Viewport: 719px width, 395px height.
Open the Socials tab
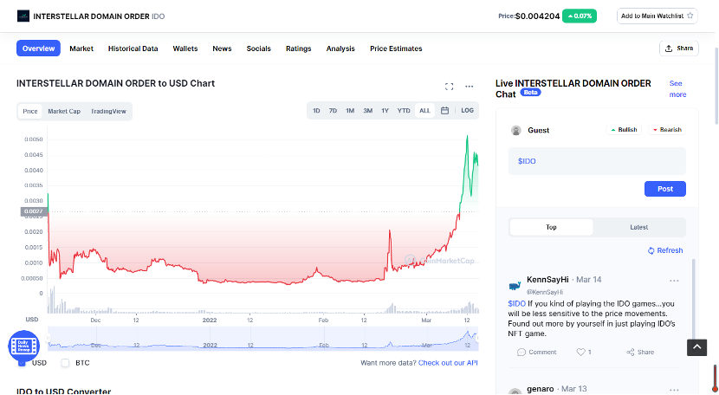[x=259, y=49]
